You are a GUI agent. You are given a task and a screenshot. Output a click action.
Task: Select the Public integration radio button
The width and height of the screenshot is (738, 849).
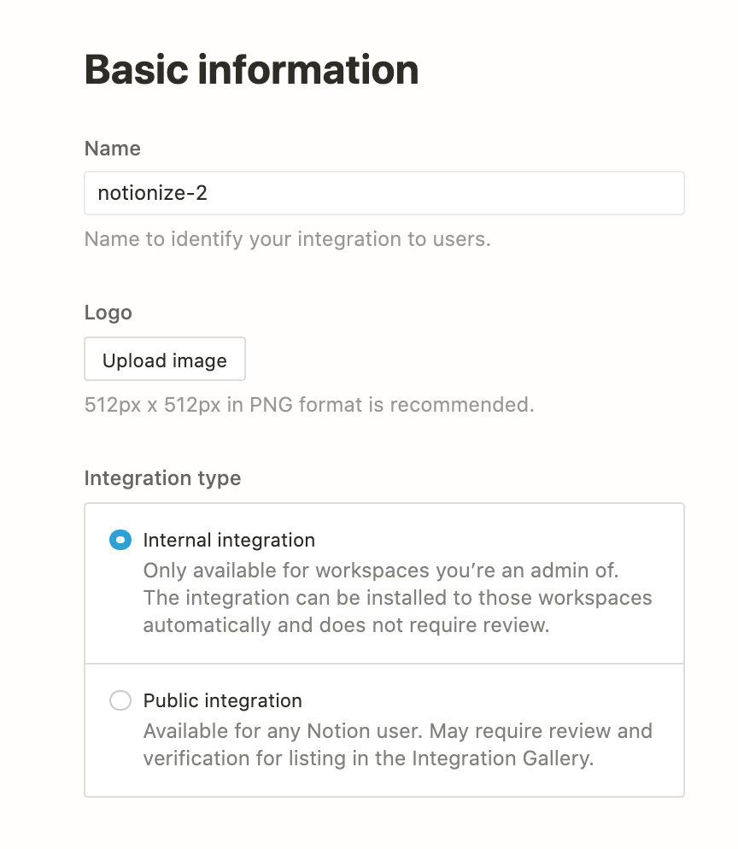pos(120,700)
